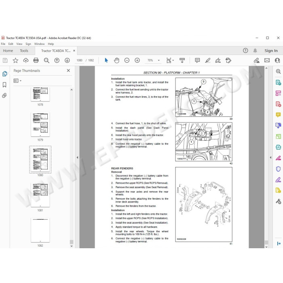Screen dimensions: 283x283
Task: Activate the Hand pan tool
Action: coord(116,60)
